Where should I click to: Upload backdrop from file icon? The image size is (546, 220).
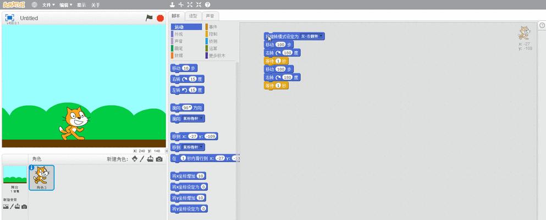tap(17, 206)
